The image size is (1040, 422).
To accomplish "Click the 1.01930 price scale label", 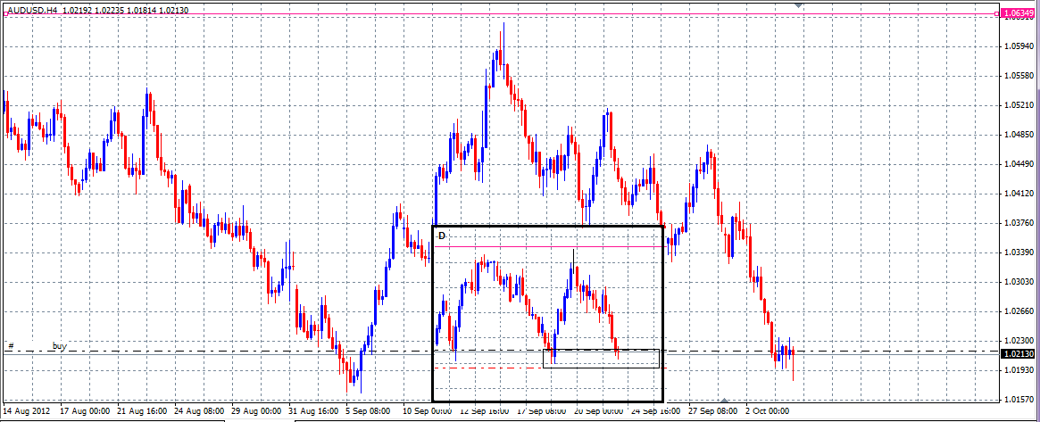I will [x=1019, y=370].
